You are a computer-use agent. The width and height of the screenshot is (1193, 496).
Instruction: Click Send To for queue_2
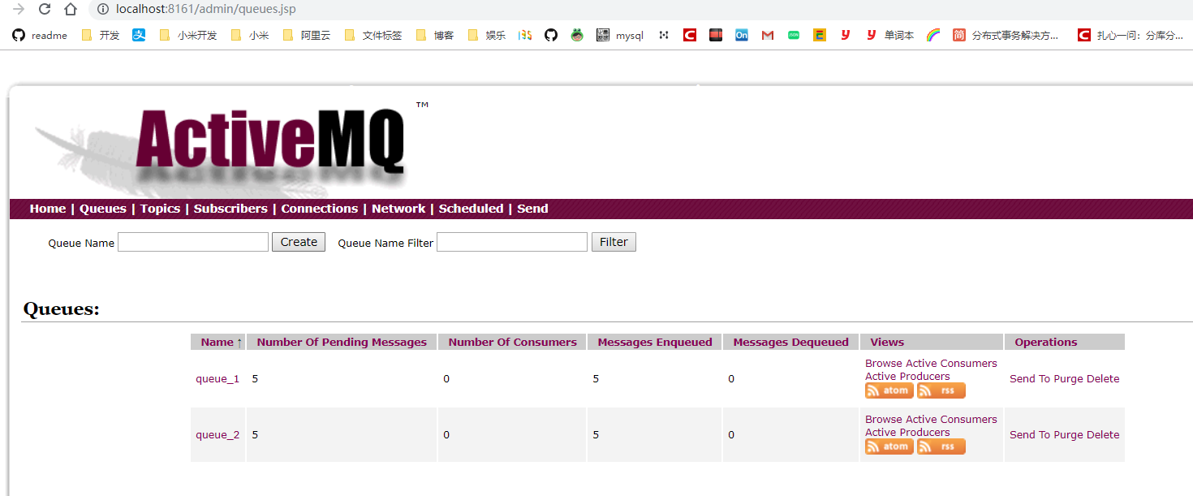[1030, 435]
